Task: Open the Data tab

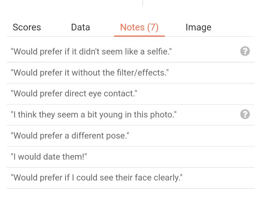Action: (80, 27)
